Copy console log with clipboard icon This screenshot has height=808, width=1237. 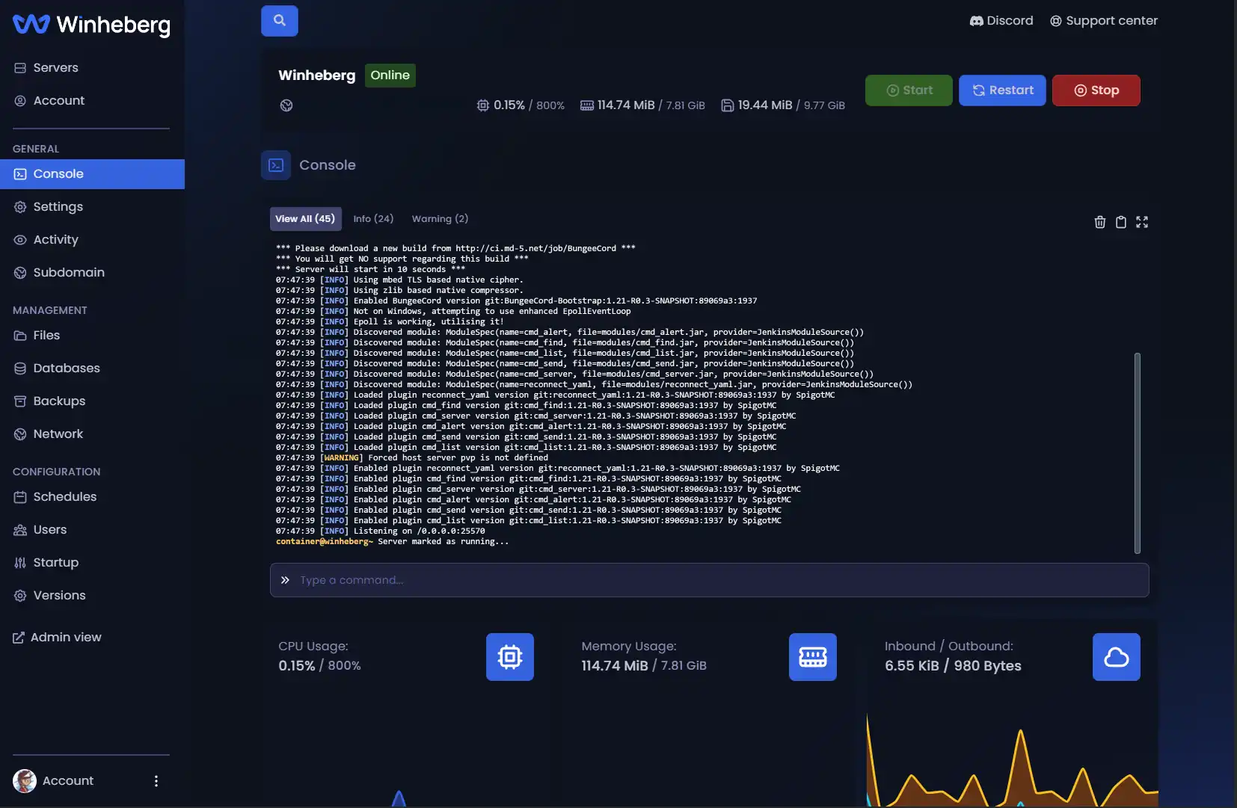[1120, 222]
